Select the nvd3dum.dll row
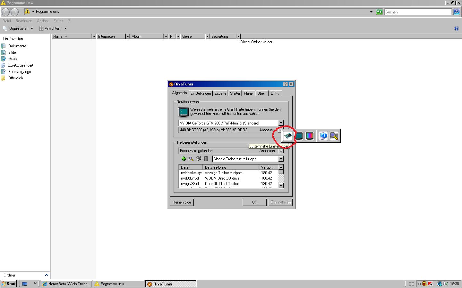 (x=228, y=178)
